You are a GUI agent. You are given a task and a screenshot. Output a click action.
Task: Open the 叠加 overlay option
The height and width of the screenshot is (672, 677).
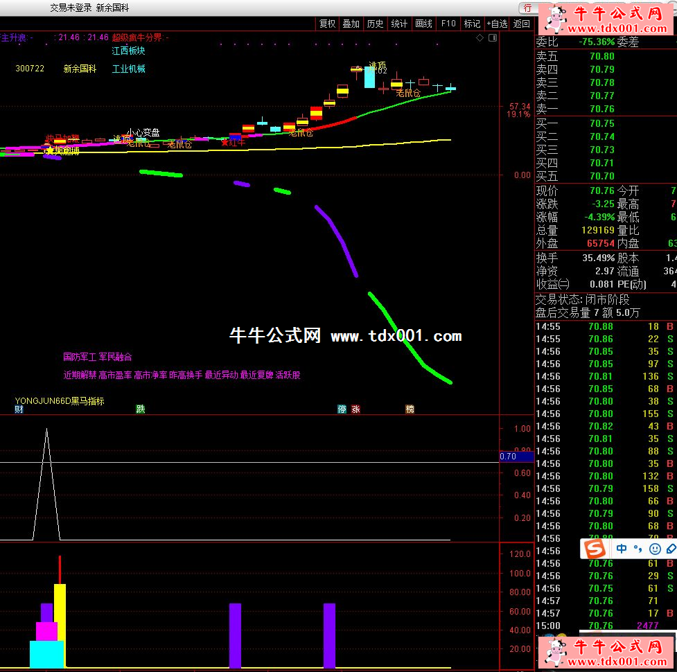coord(351,24)
